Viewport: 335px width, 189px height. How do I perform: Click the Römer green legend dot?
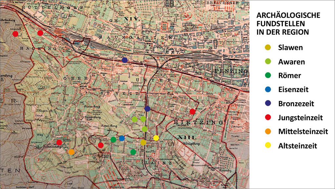coord(268,75)
